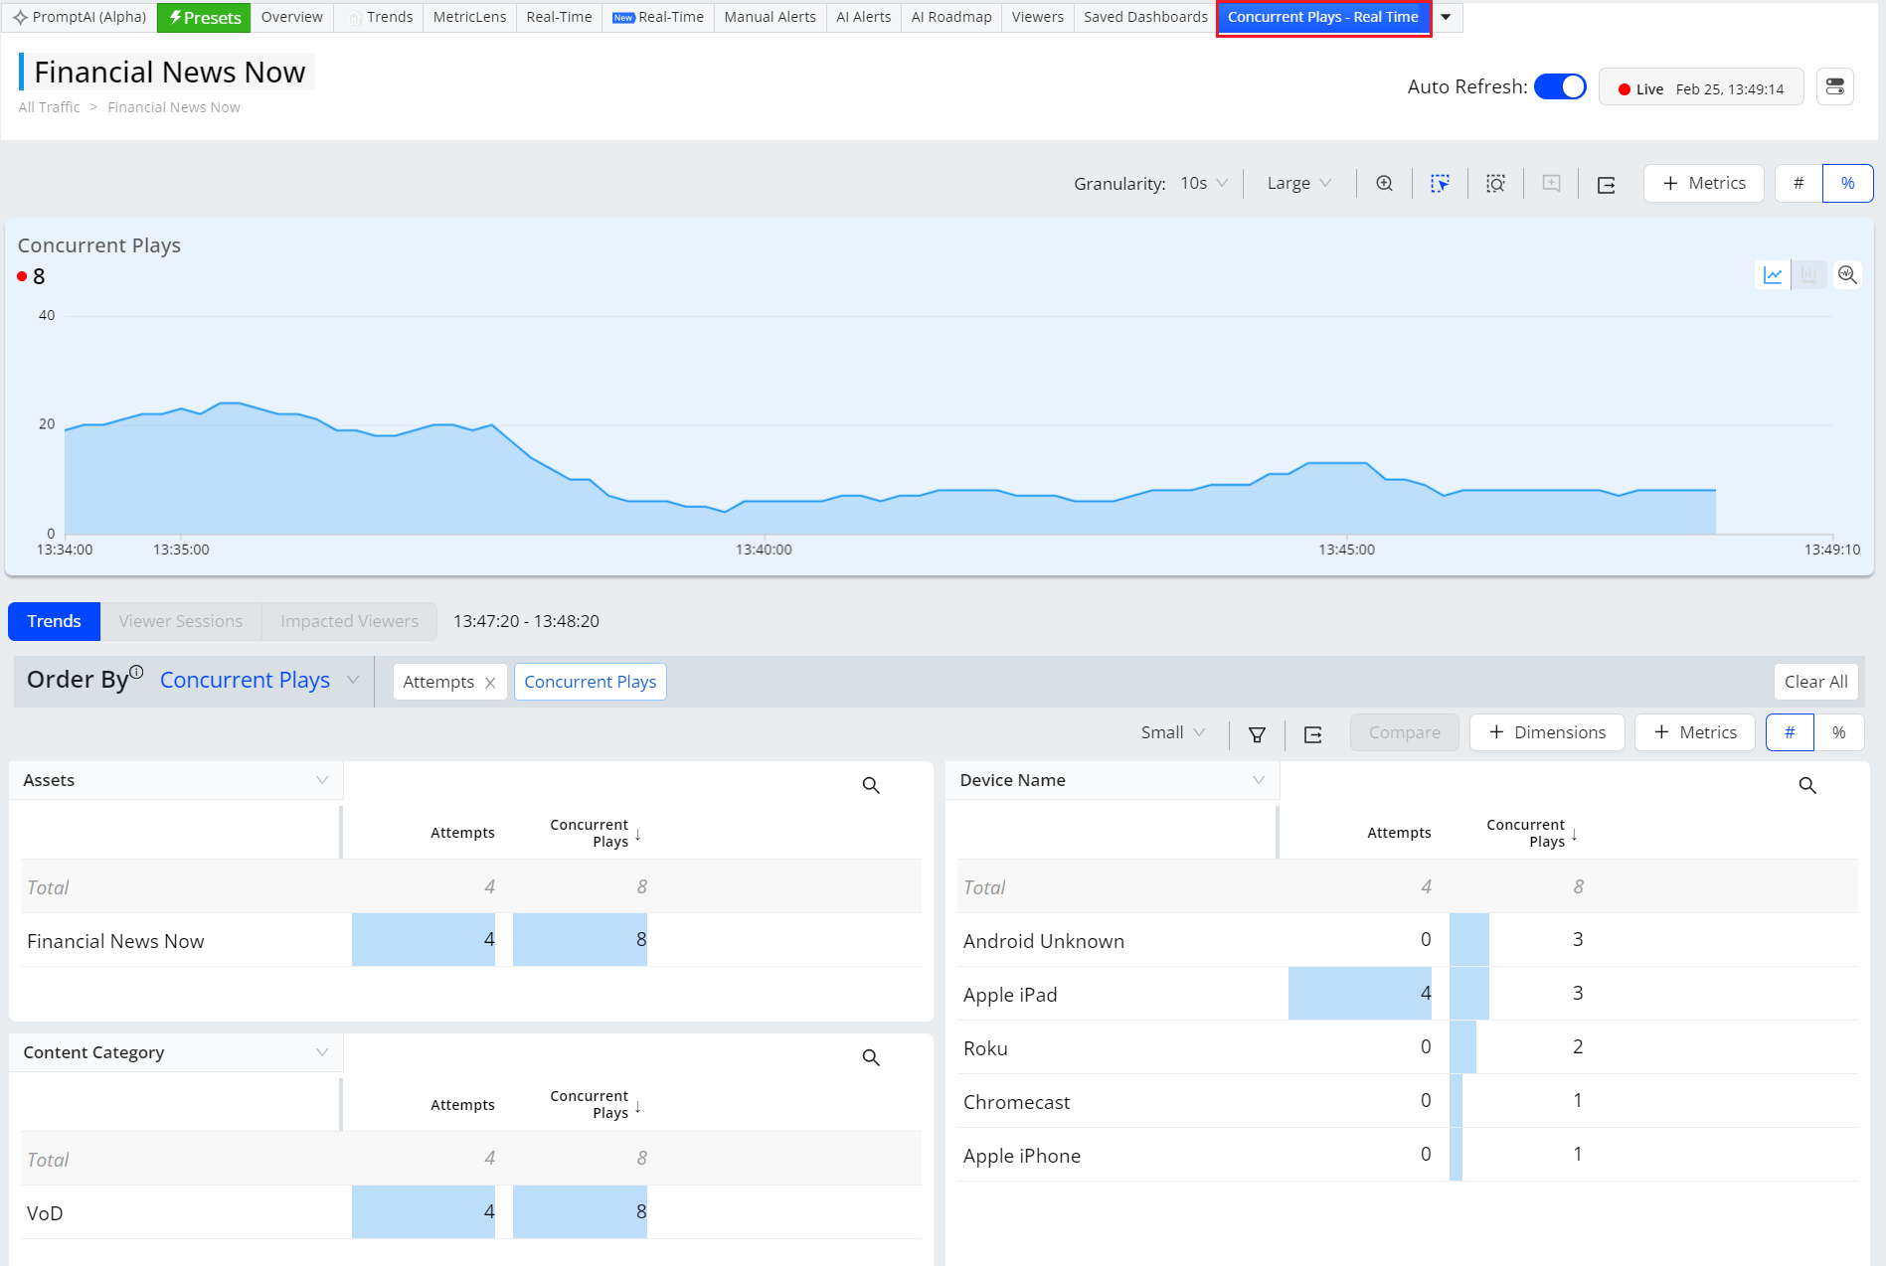
Task: Add Dimensions to the tables
Action: coord(1547,733)
